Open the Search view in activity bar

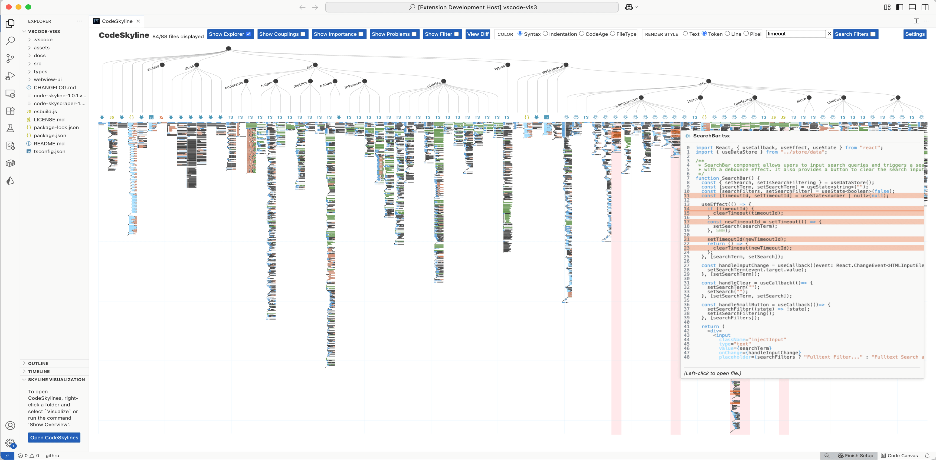(x=10, y=41)
